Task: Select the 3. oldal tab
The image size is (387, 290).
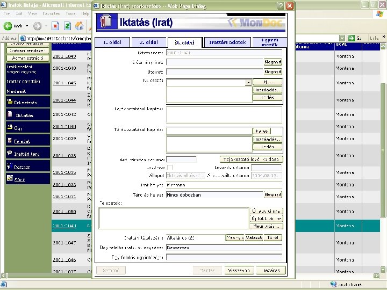Action: pyautogui.click(x=184, y=42)
